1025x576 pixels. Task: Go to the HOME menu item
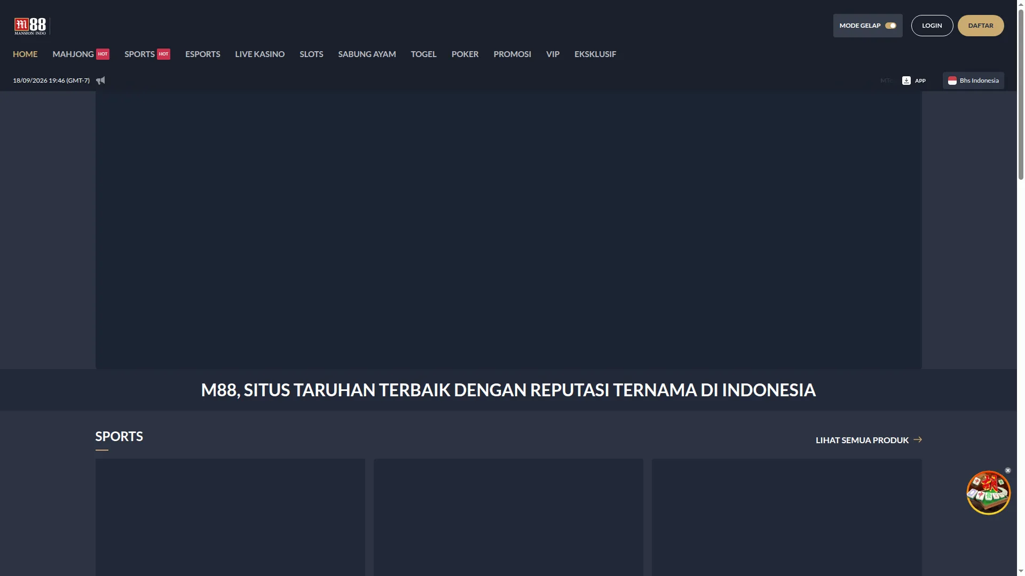(25, 54)
